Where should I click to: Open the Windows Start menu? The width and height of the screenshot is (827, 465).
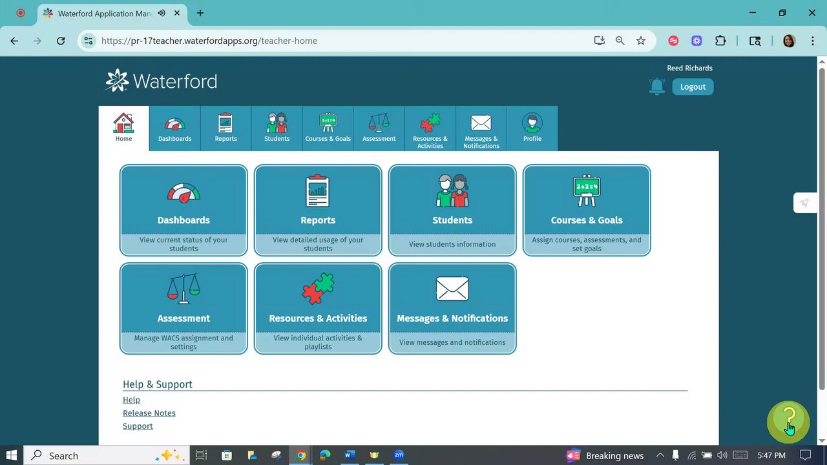[x=12, y=455]
